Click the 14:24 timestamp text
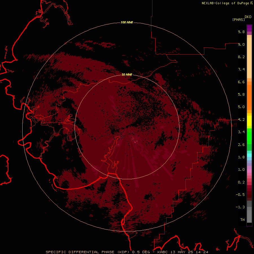Screen dimensions: 254x254 point(202,252)
